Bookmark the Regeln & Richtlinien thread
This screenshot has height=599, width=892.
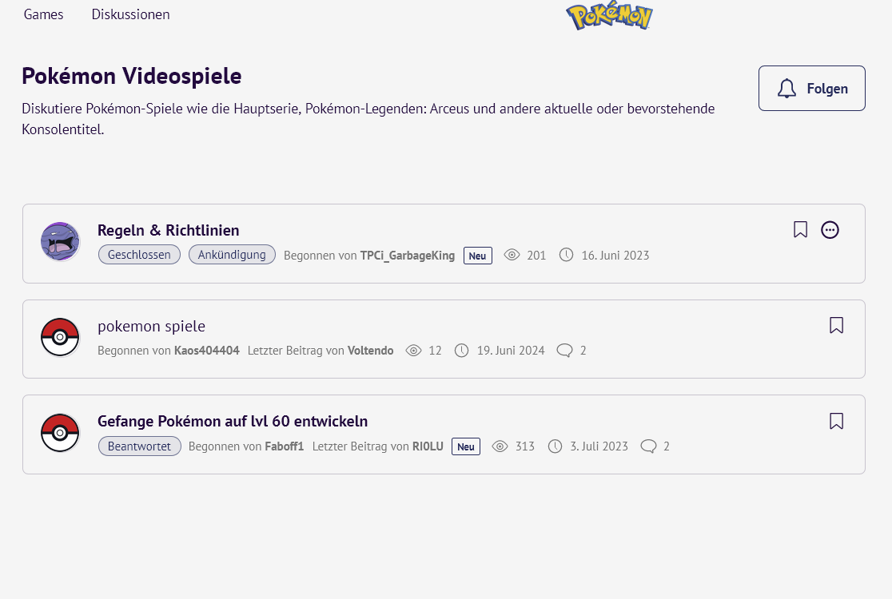(800, 229)
